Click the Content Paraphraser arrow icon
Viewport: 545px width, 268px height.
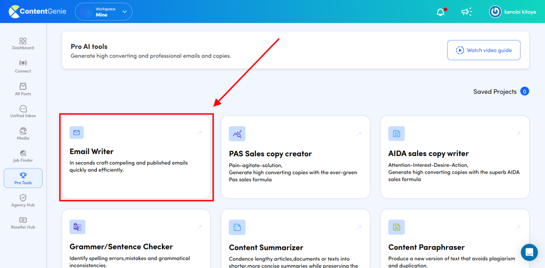click(518, 227)
